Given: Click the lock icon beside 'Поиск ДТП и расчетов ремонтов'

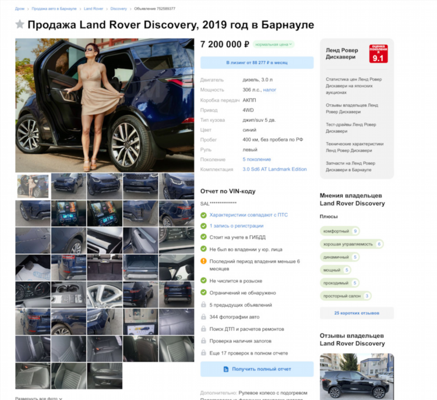Looking at the screenshot, I should tap(203, 329).
